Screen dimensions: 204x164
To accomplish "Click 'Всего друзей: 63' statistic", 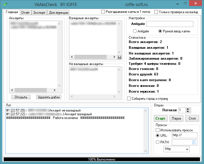I will tap(143, 74).
